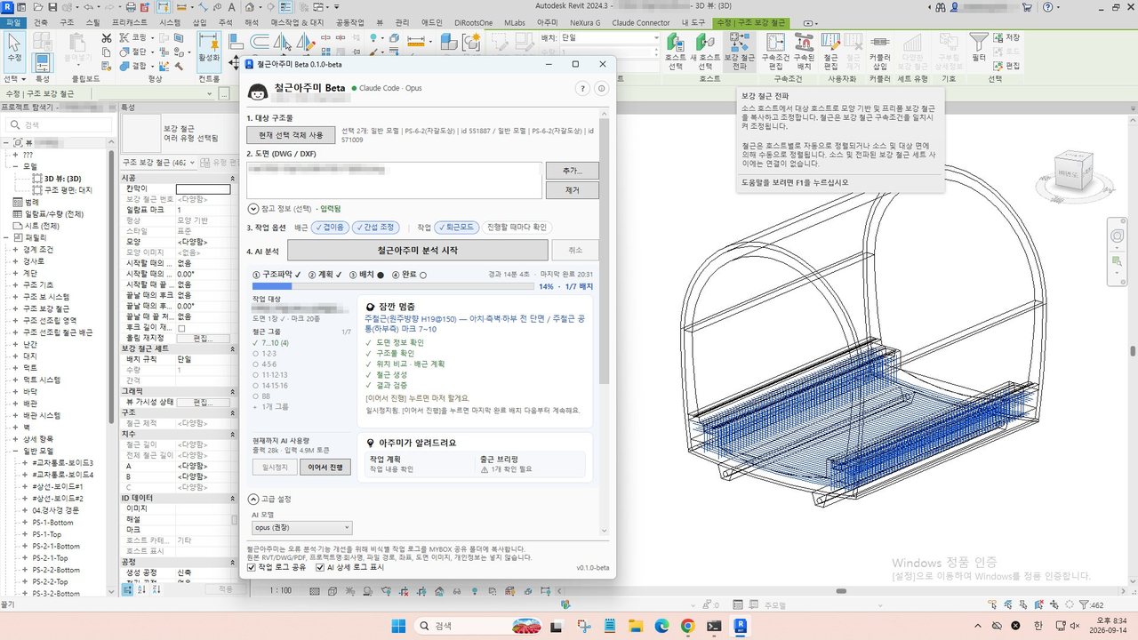This screenshot has height=640, width=1138.
Task: Open 출근 브리핑 card with 1개 확인 필요
Action: click(531, 463)
